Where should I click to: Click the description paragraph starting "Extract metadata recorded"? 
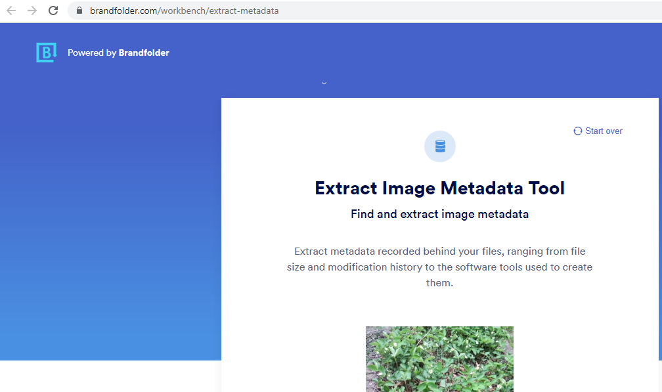click(440, 267)
